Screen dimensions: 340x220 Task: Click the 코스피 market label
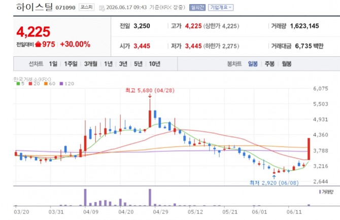86,7
